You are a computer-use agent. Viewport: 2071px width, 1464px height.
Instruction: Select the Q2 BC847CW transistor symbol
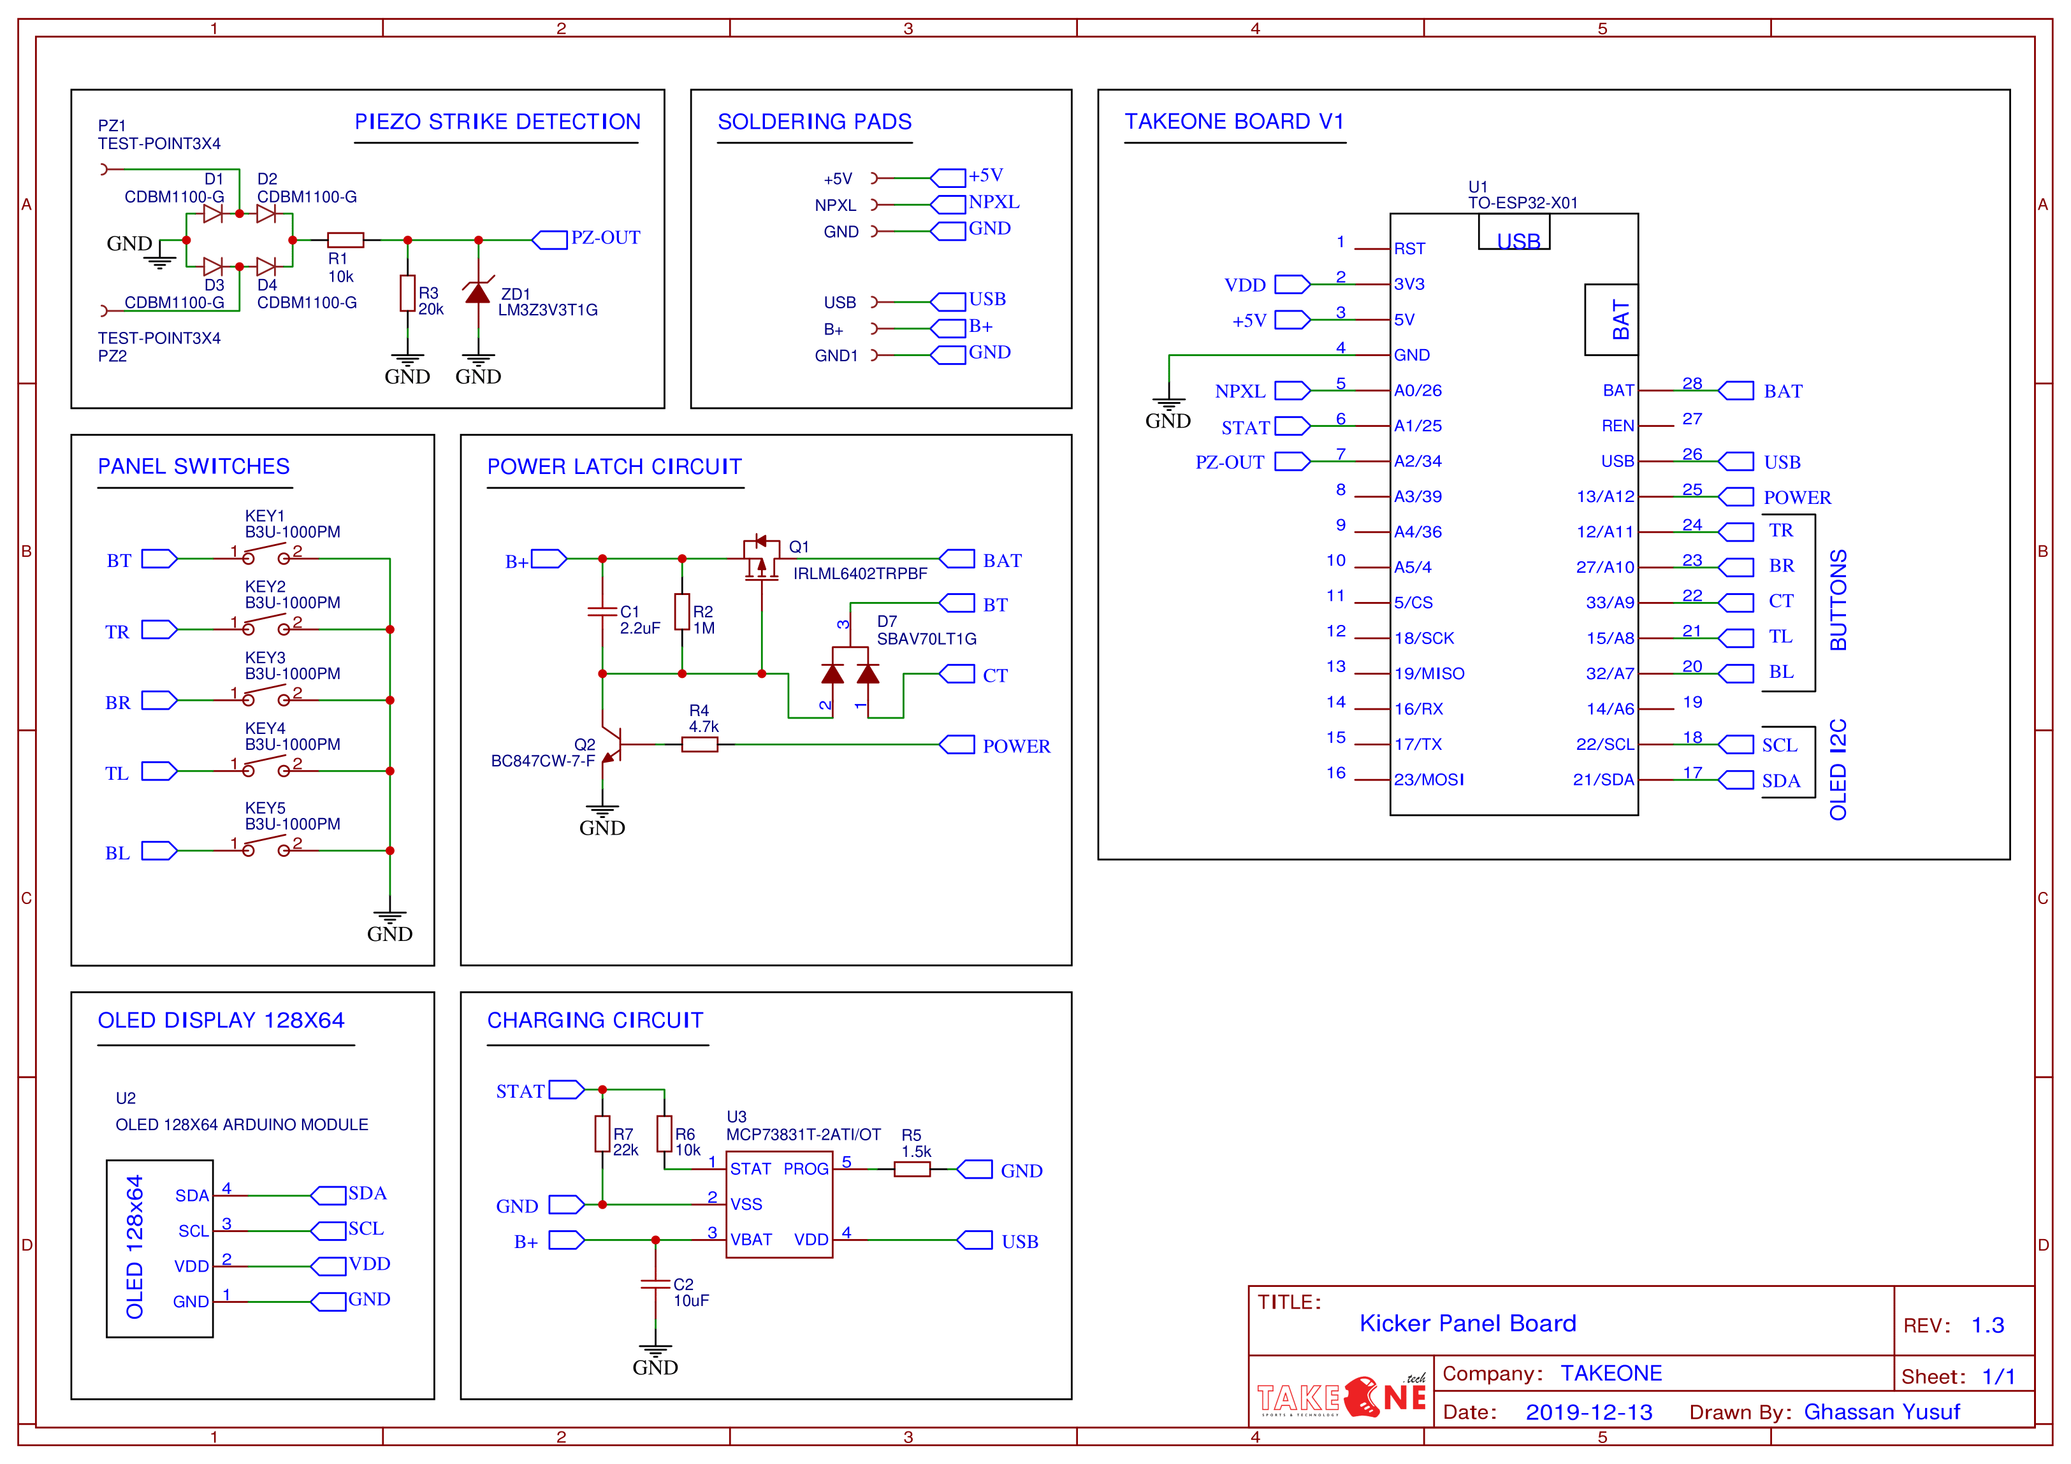tap(613, 745)
